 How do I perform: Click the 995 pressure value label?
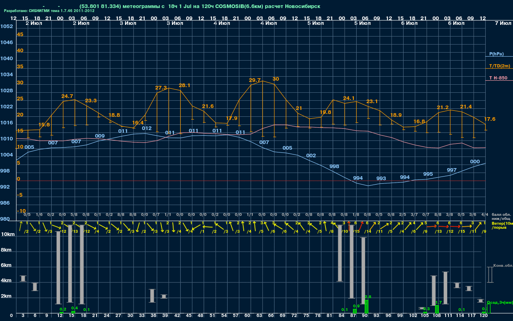428,174
